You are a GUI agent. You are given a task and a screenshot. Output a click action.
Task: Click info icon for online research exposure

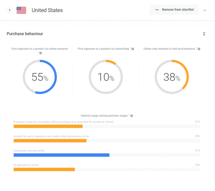click(41, 53)
